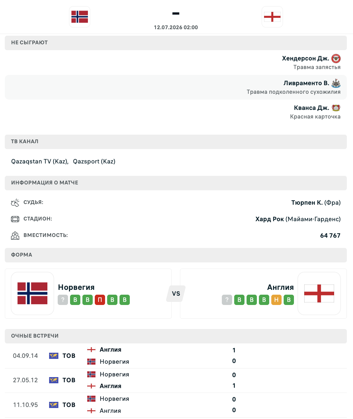The width and height of the screenshot is (353, 419).
Task: Click Newcastle club badge beside Ливраменто В.
Action: (336, 83)
